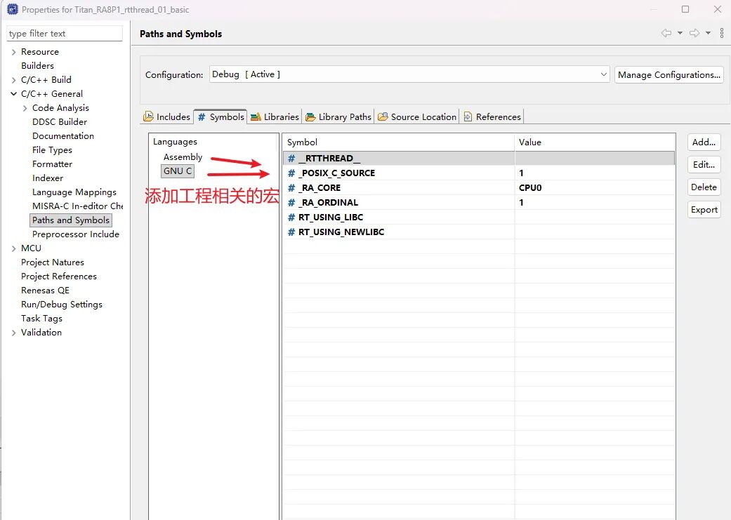The width and height of the screenshot is (731, 520).
Task: Click the Add... button
Action: coord(704,142)
